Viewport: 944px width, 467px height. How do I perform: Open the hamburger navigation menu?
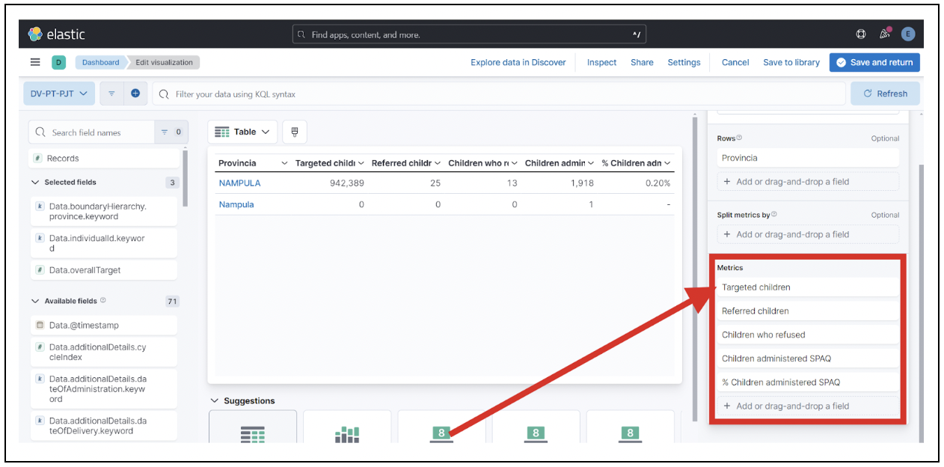[x=35, y=62]
